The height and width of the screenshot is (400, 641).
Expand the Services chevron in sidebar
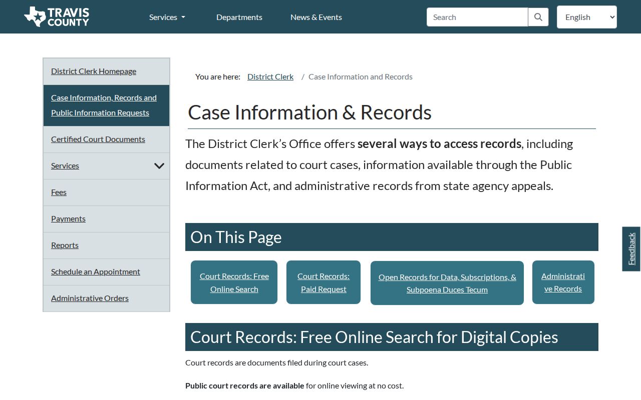pos(159,166)
